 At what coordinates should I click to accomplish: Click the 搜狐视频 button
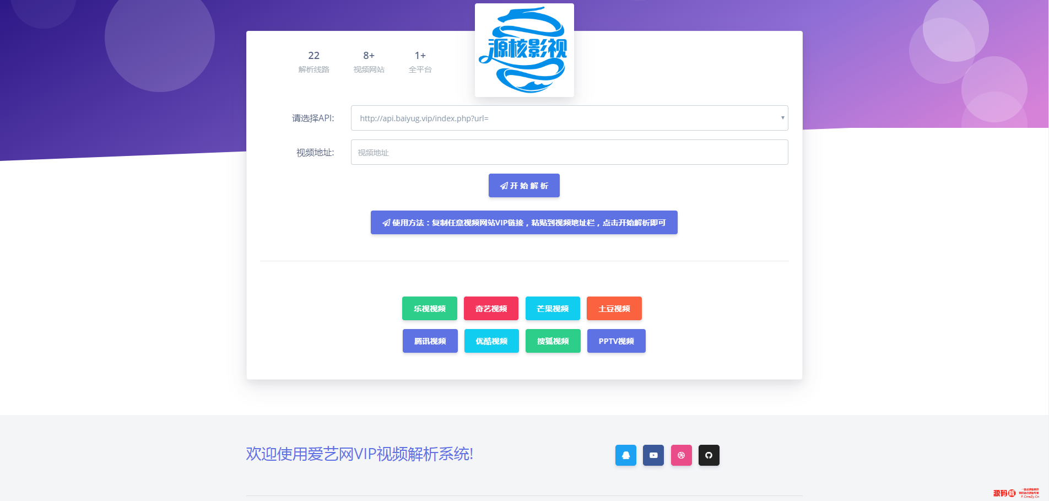click(553, 341)
